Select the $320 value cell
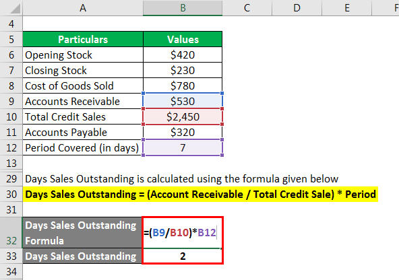The image size is (399, 280). click(183, 133)
